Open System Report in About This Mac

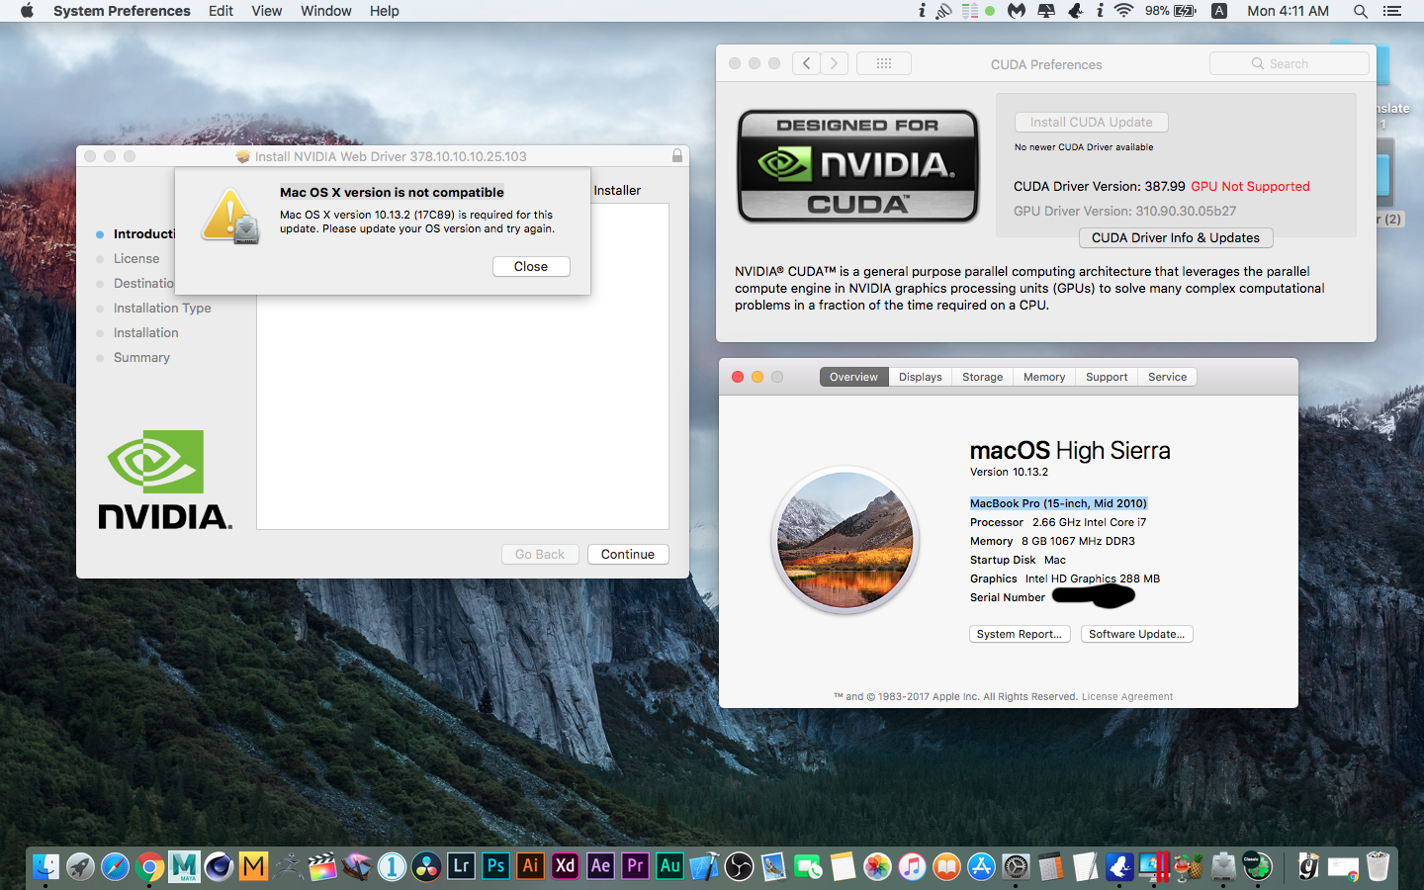click(1020, 634)
